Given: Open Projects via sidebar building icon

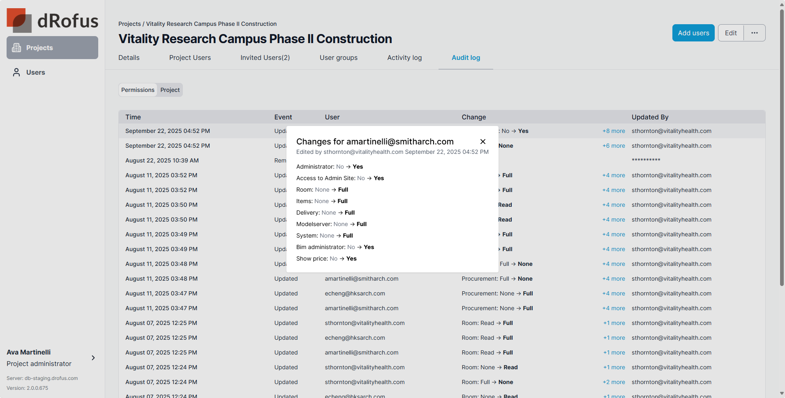Looking at the screenshot, I should [x=16, y=48].
